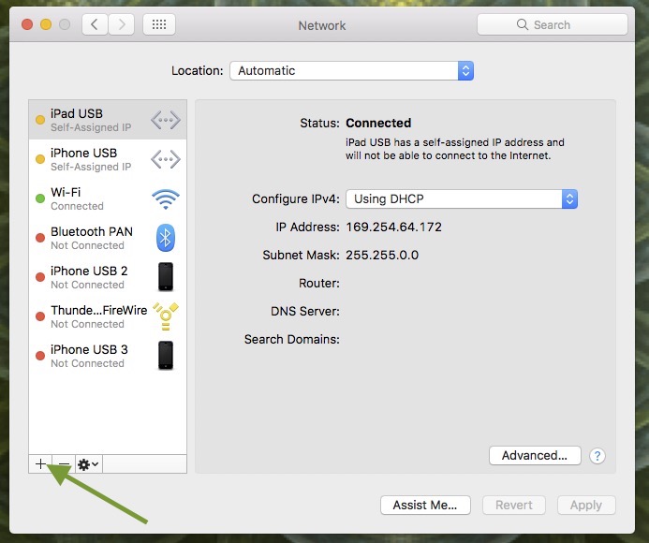Select iPhone USB 3 service
649x543 pixels.
[108, 356]
